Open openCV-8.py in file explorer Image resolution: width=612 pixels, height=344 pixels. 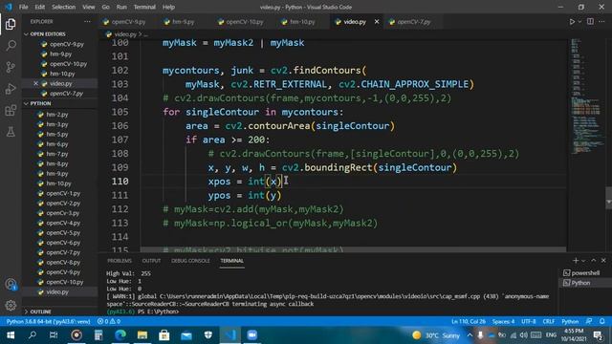coord(63,263)
